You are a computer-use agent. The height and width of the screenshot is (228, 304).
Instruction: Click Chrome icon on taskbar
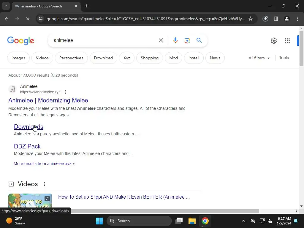(x=205, y=221)
